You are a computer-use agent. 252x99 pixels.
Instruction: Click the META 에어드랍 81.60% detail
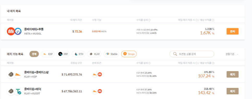[146, 76]
